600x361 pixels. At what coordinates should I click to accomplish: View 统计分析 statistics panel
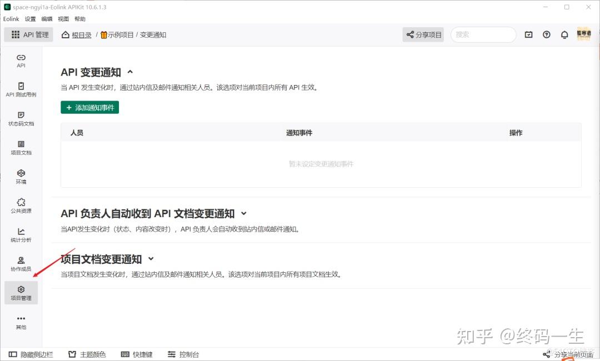pyautogui.click(x=21, y=234)
